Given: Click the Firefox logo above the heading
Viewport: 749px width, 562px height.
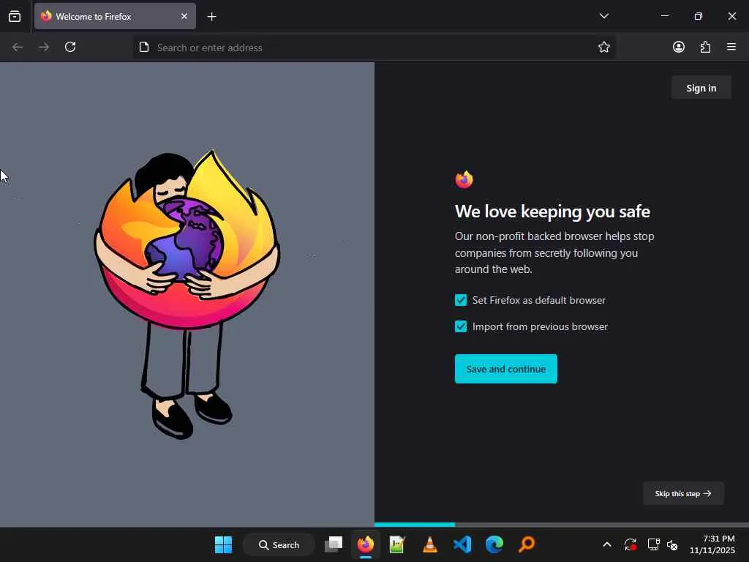Looking at the screenshot, I should 464,180.
